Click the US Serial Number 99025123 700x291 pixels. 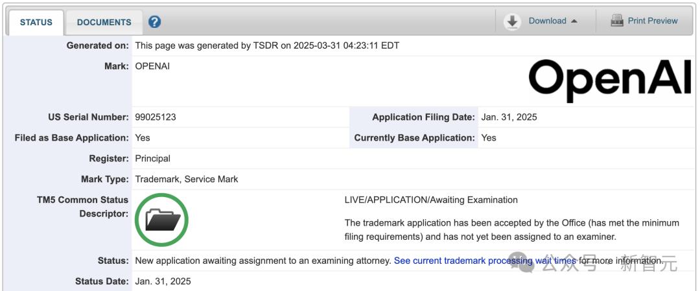click(156, 117)
